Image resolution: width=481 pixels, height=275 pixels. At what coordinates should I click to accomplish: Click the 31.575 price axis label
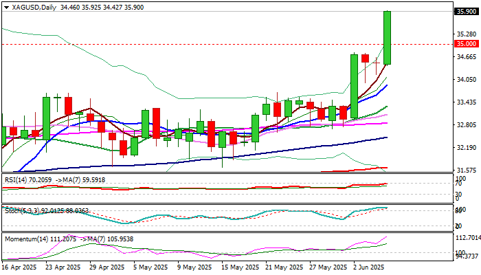click(x=466, y=170)
